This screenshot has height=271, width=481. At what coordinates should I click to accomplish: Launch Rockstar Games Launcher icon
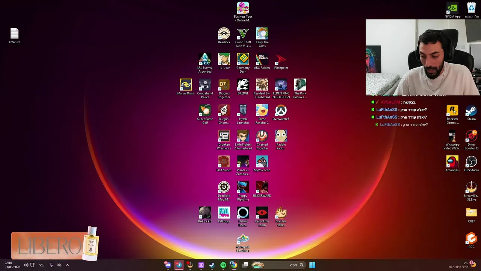coord(452,114)
